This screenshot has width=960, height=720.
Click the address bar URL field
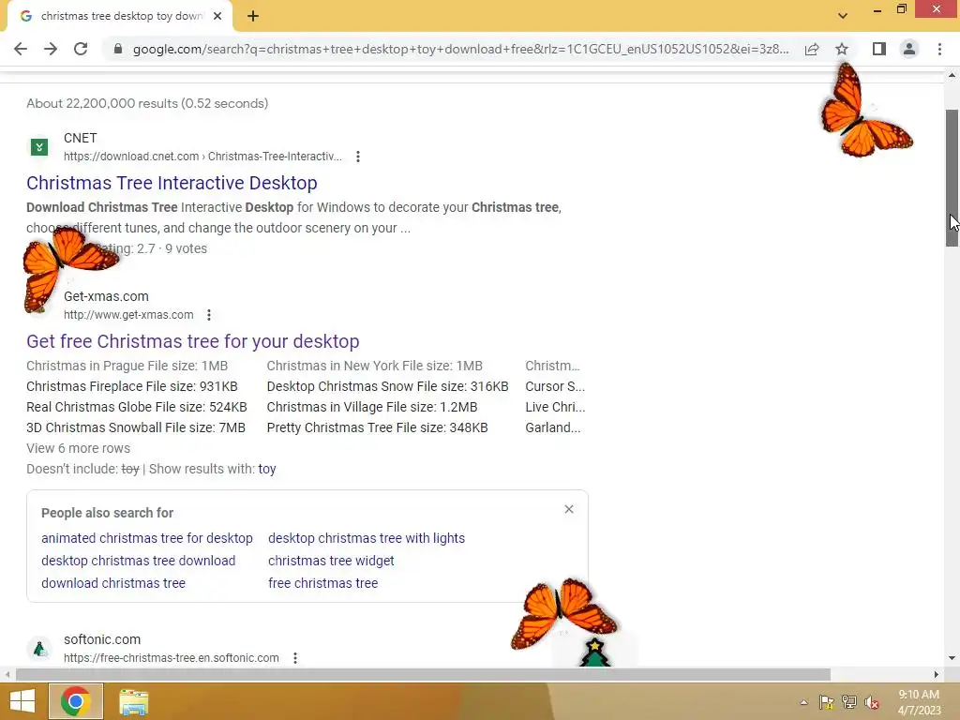coord(460,49)
